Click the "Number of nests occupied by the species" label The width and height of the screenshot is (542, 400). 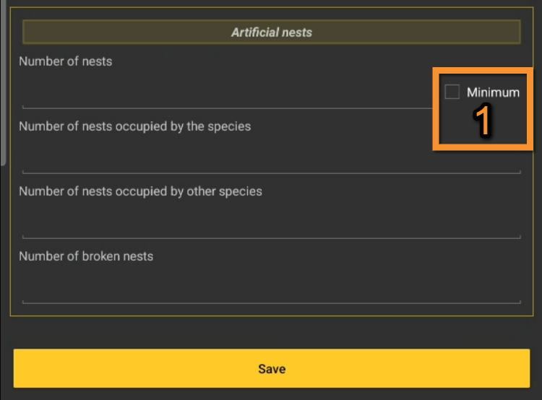(135, 126)
